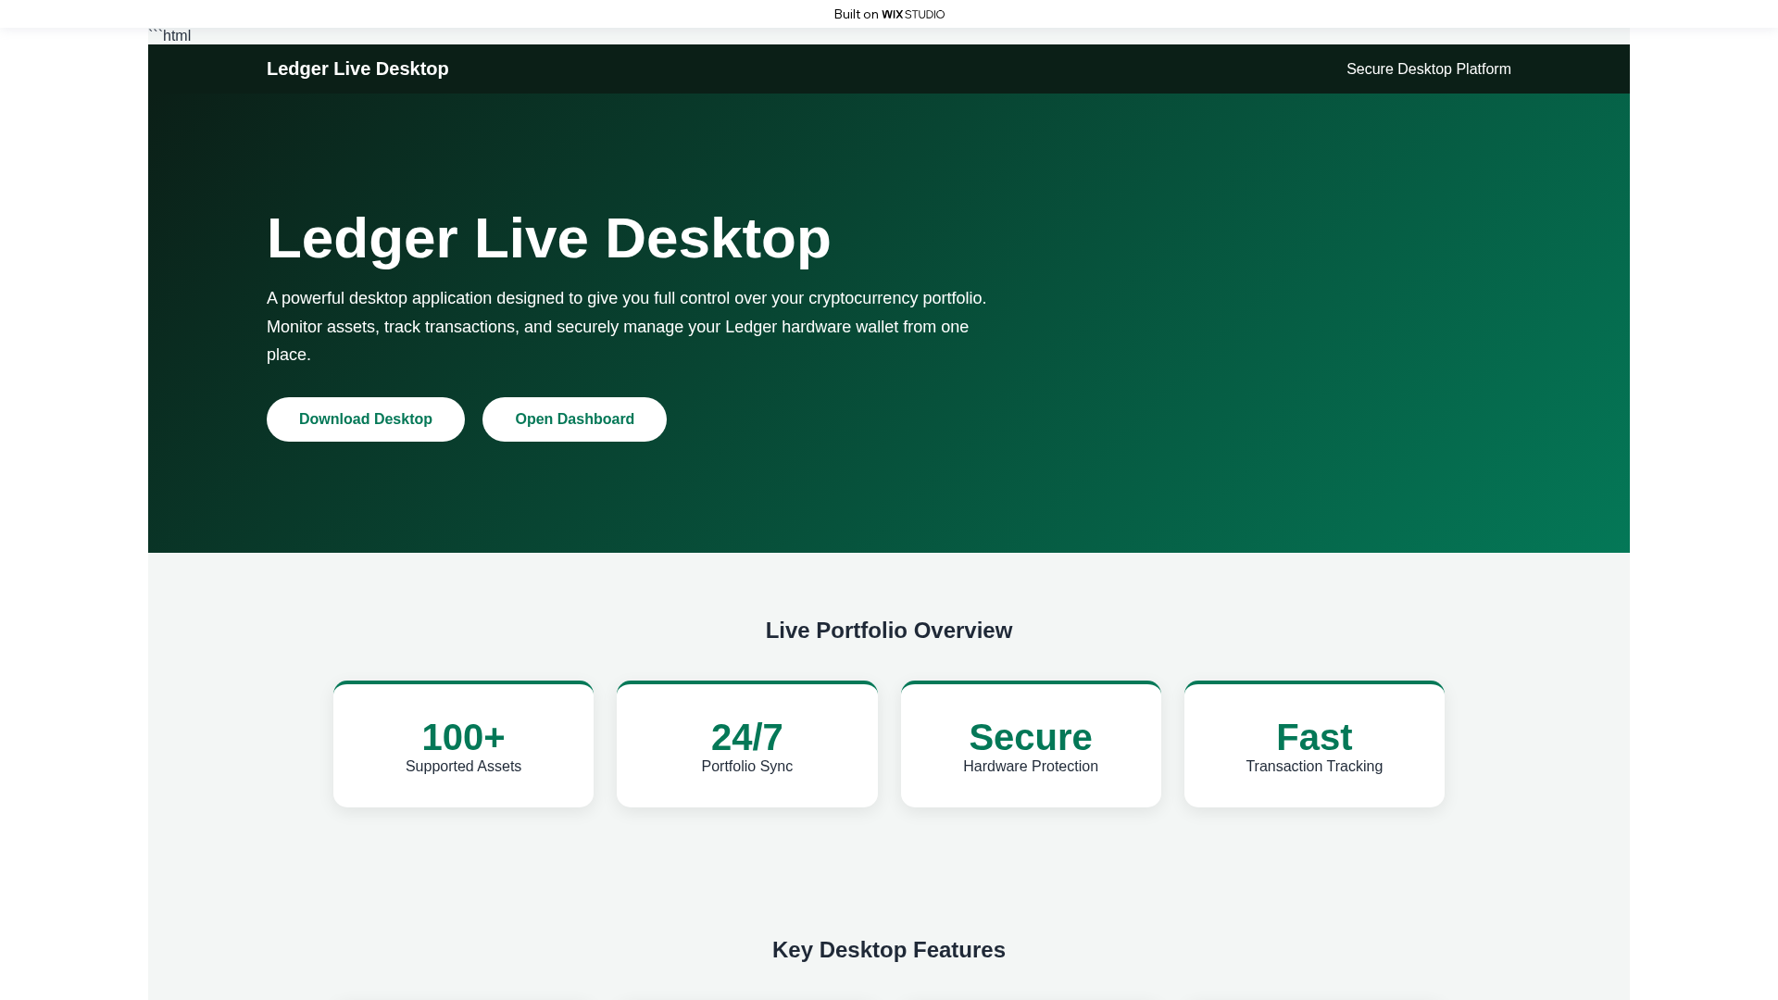Click the Download Desktop button
This screenshot has height=1000, width=1778.
pyautogui.click(x=366, y=419)
